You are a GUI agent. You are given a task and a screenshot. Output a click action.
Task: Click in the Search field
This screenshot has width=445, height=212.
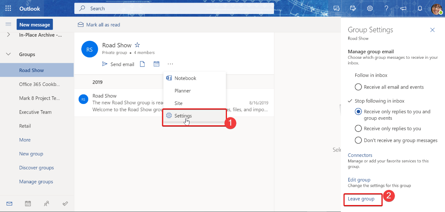click(174, 8)
